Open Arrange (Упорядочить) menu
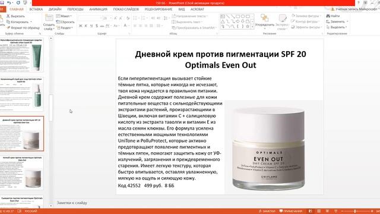Image resolution: width=380 pixels, height=214 pixels. coord(265,21)
